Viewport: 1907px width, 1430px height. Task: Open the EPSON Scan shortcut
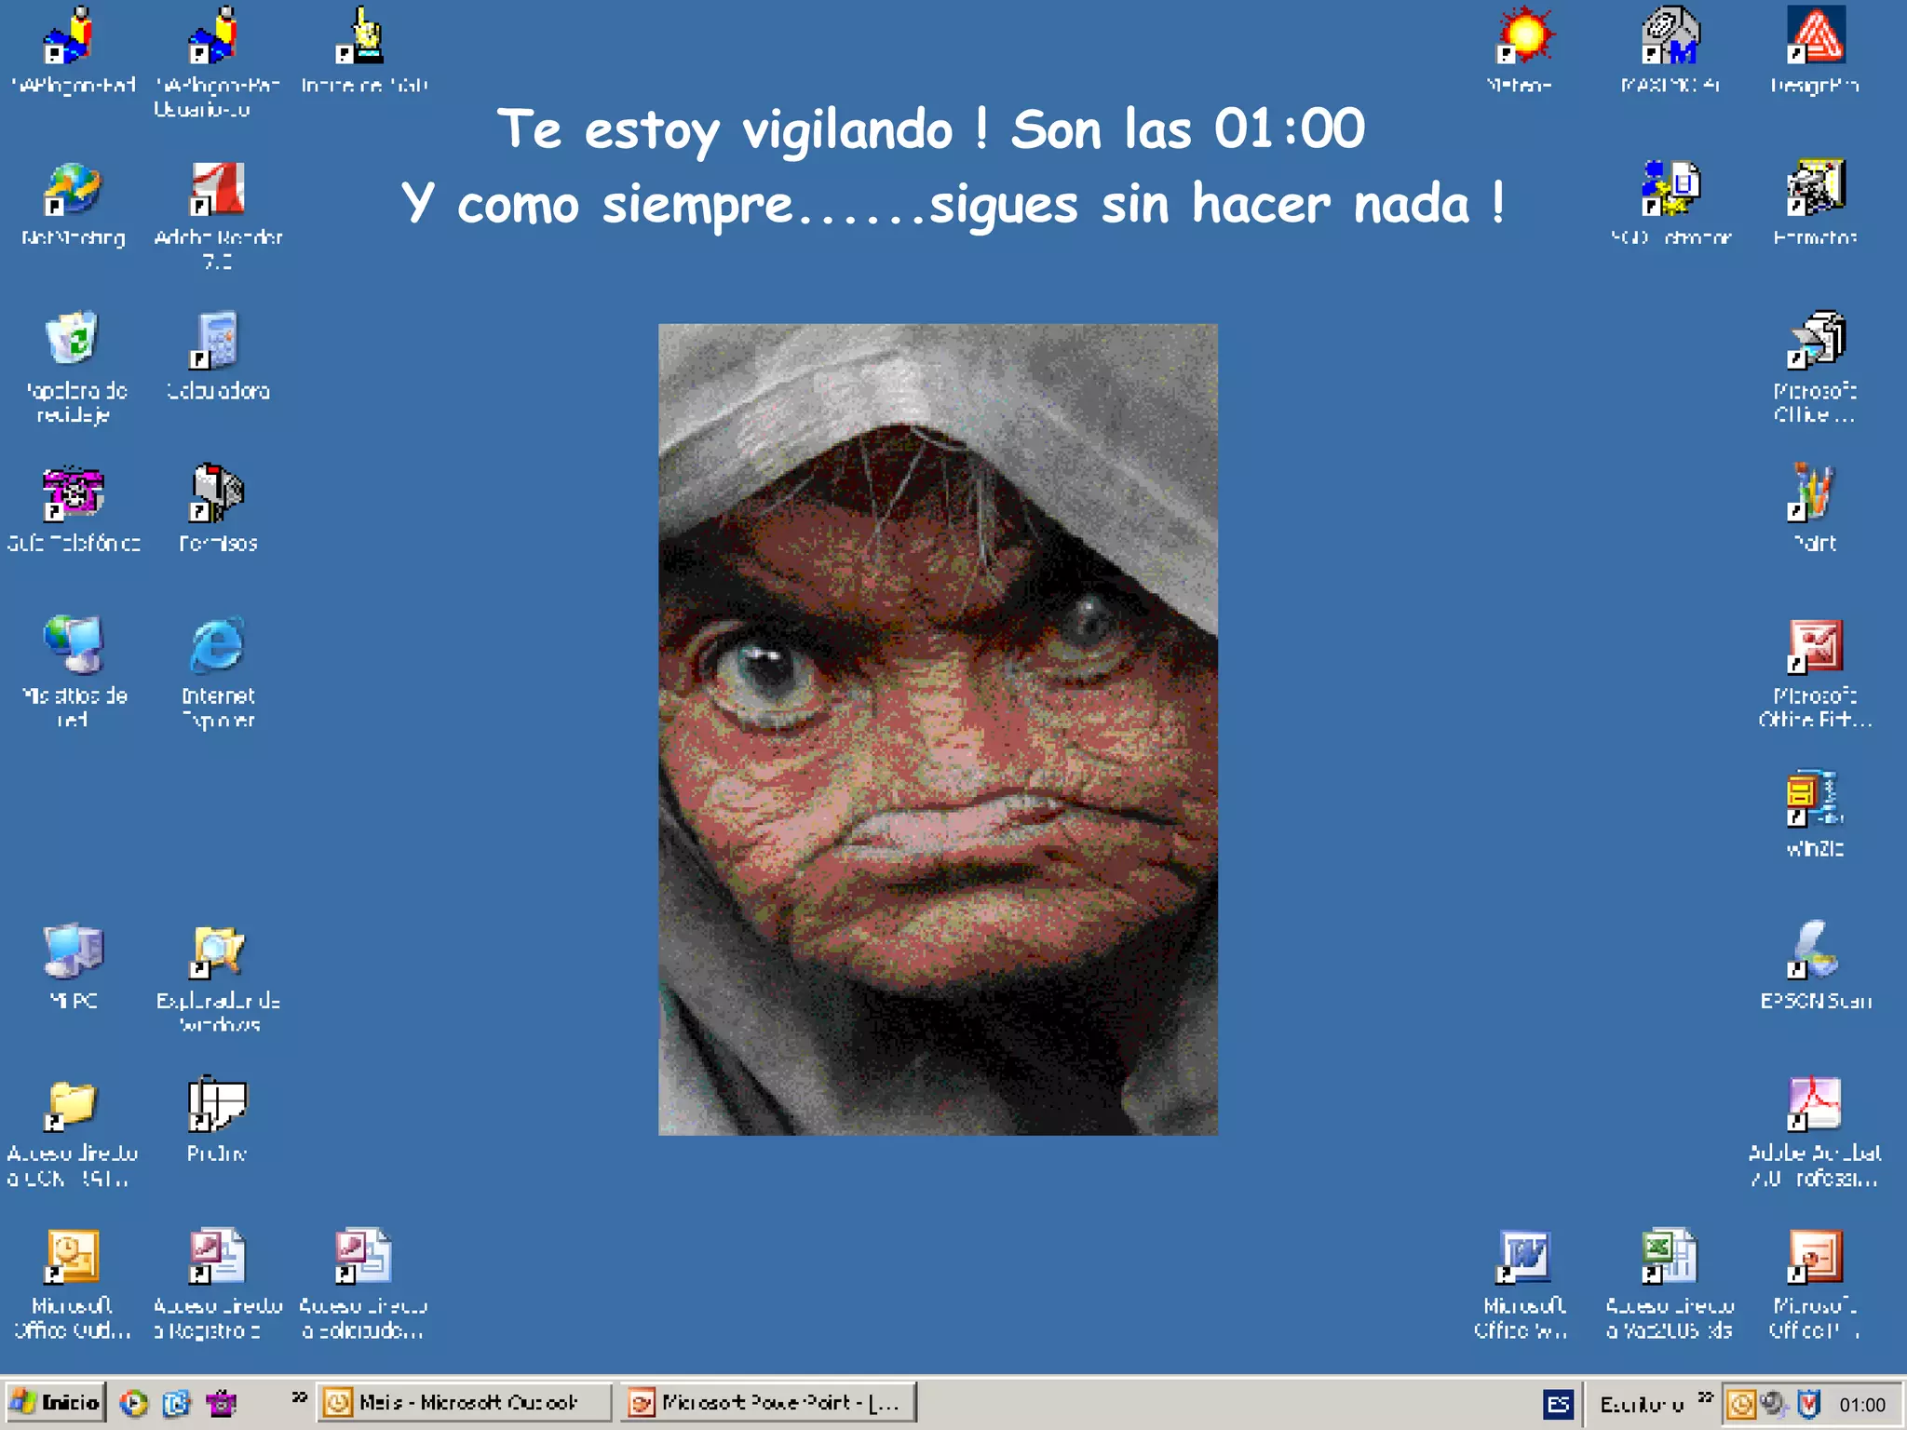(x=1814, y=951)
